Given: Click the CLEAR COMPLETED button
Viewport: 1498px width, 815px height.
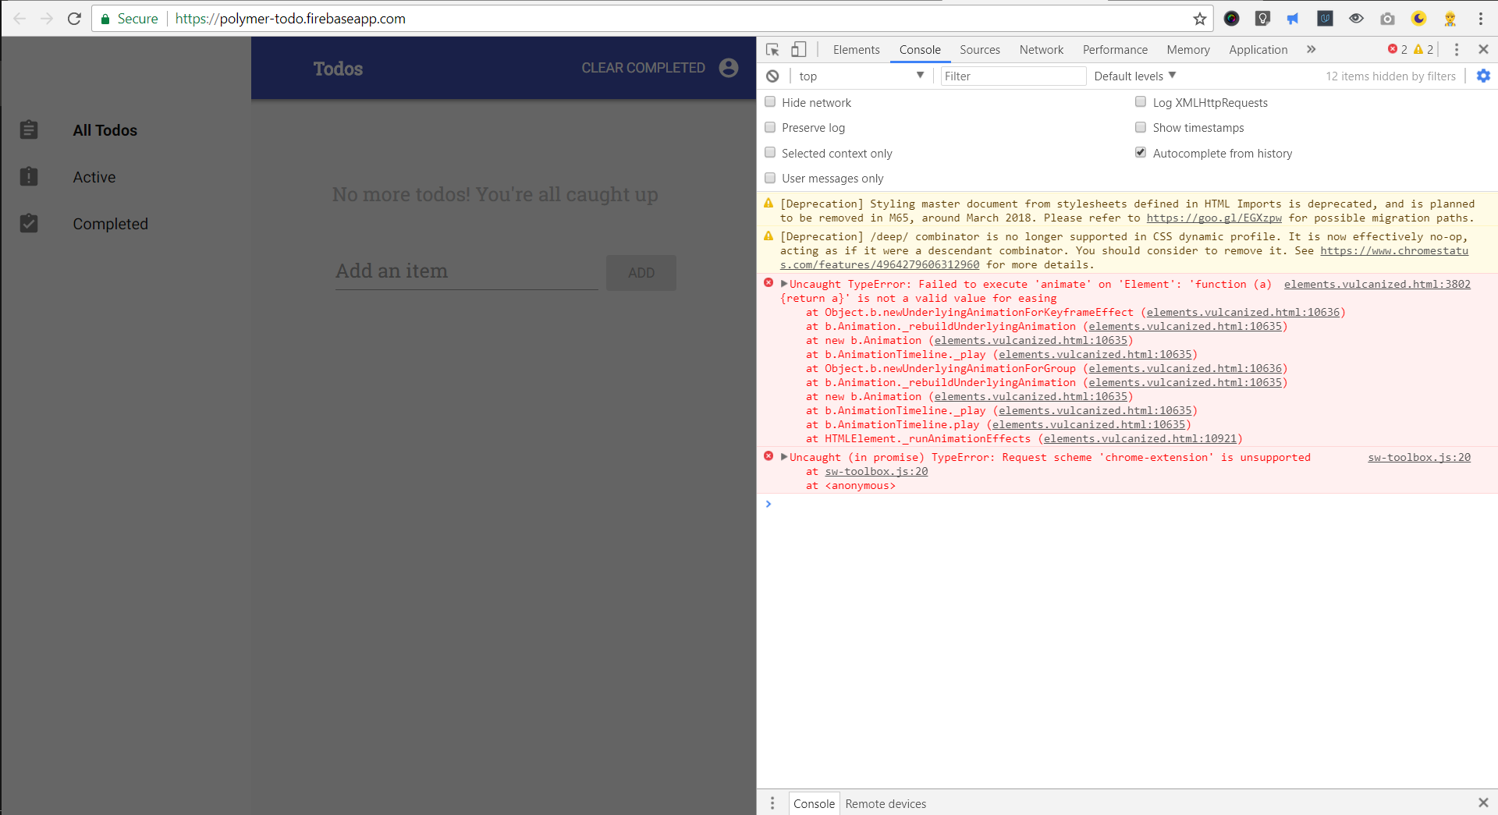Looking at the screenshot, I should tap(643, 68).
